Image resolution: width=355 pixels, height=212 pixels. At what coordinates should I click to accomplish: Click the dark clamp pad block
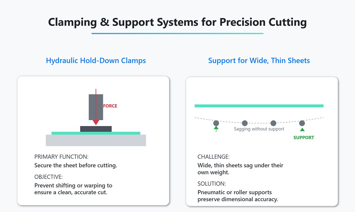(96, 129)
